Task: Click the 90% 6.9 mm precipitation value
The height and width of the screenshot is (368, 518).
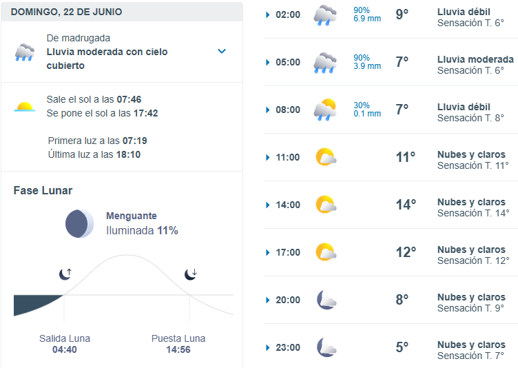Action: 367,14
